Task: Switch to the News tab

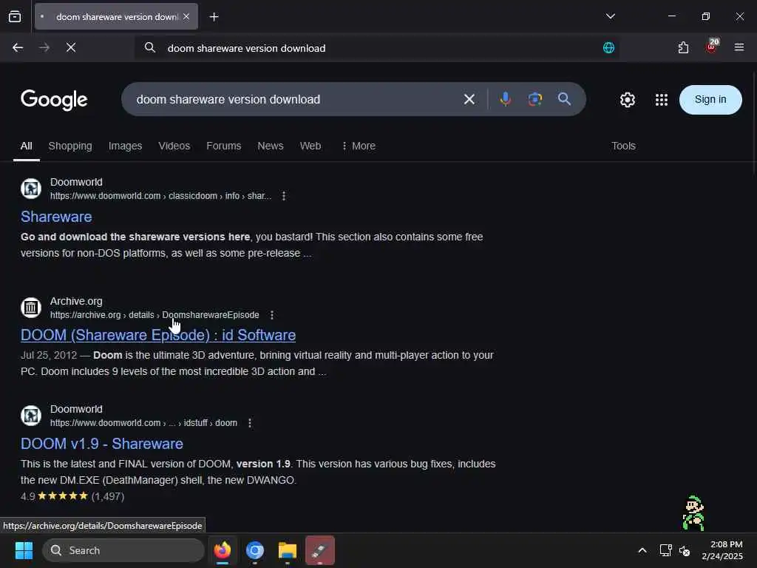Action: (271, 146)
